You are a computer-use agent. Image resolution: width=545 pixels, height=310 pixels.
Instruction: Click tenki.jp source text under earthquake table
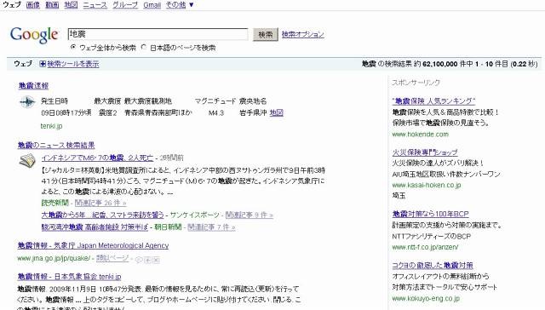tap(51, 126)
